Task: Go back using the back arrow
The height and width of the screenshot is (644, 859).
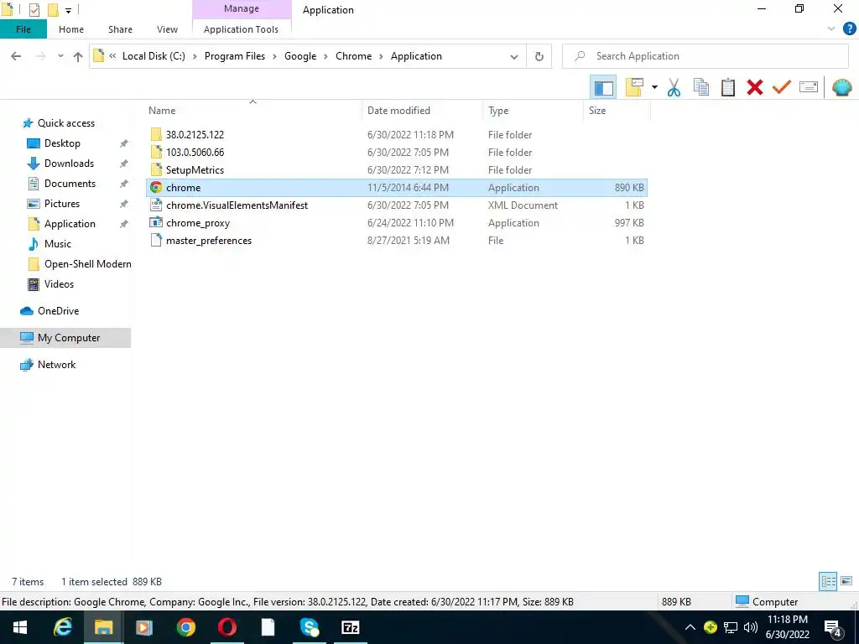Action: click(x=17, y=56)
